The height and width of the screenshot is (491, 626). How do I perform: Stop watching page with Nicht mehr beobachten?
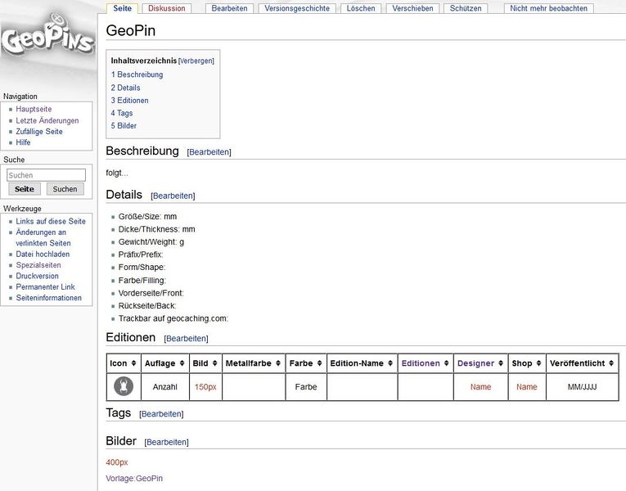point(548,8)
